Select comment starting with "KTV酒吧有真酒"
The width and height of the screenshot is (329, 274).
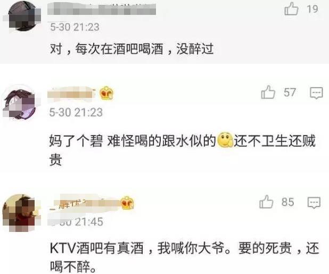[x=185, y=257]
